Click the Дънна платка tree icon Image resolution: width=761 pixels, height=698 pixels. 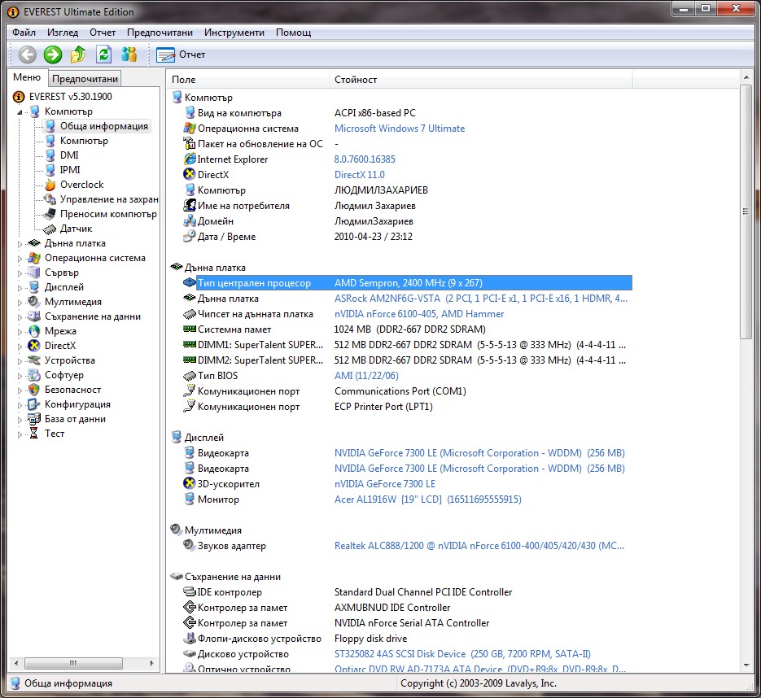[x=34, y=243]
